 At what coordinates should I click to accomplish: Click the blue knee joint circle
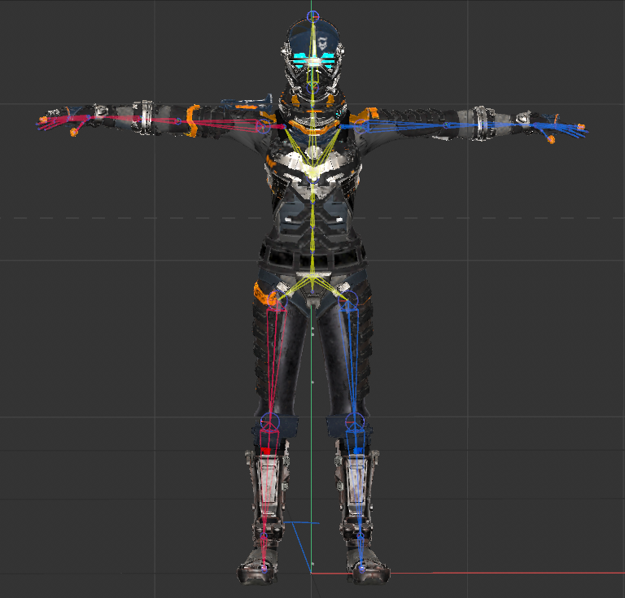(355, 421)
